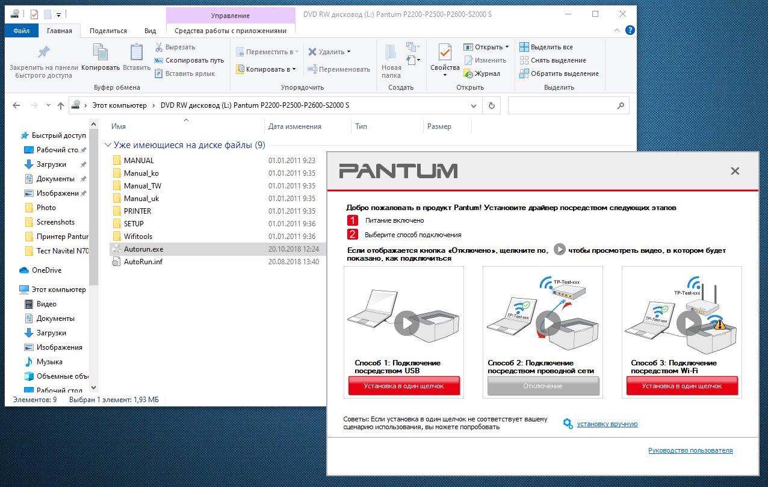Image resolution: width=768 pixels, height=487 pixels.
Task: Click the Новая папка icon
Action: point(391,52)
